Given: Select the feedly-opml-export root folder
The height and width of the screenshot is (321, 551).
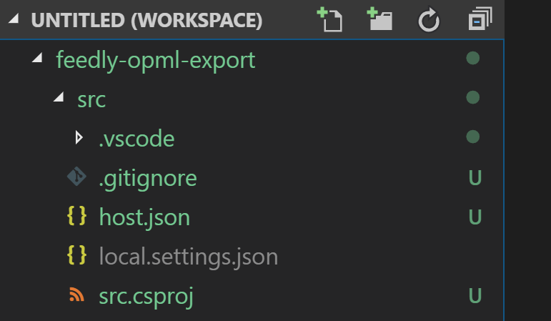Looking at the screenshot, I should coord(155,60).
